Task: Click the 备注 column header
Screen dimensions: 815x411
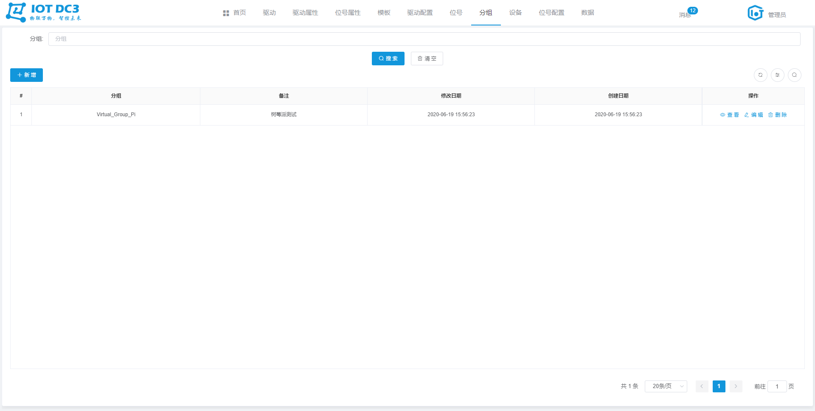Action: click(x=284, y=96)
